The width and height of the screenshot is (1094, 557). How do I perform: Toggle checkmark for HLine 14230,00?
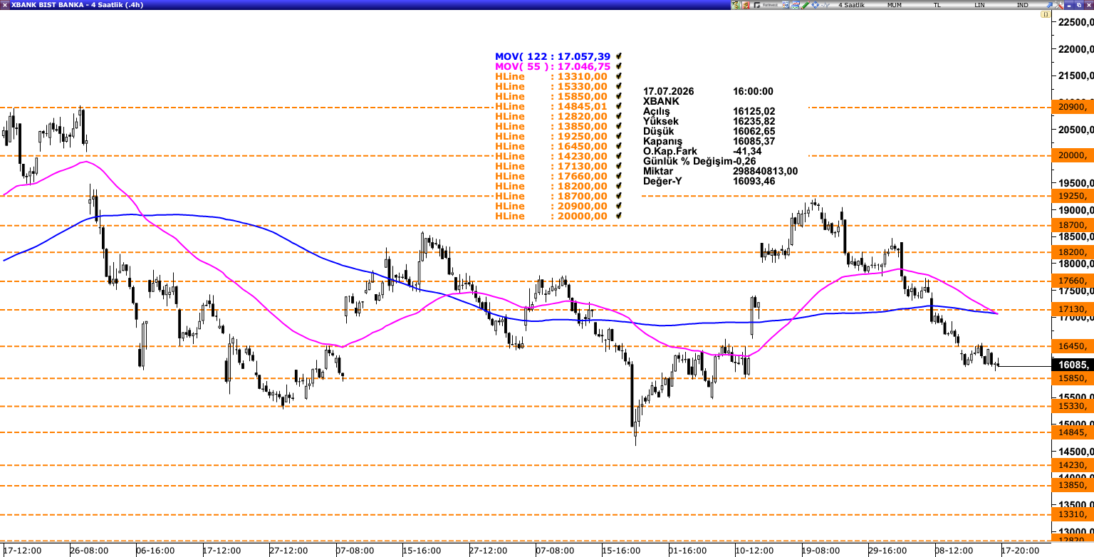(619, 156)
